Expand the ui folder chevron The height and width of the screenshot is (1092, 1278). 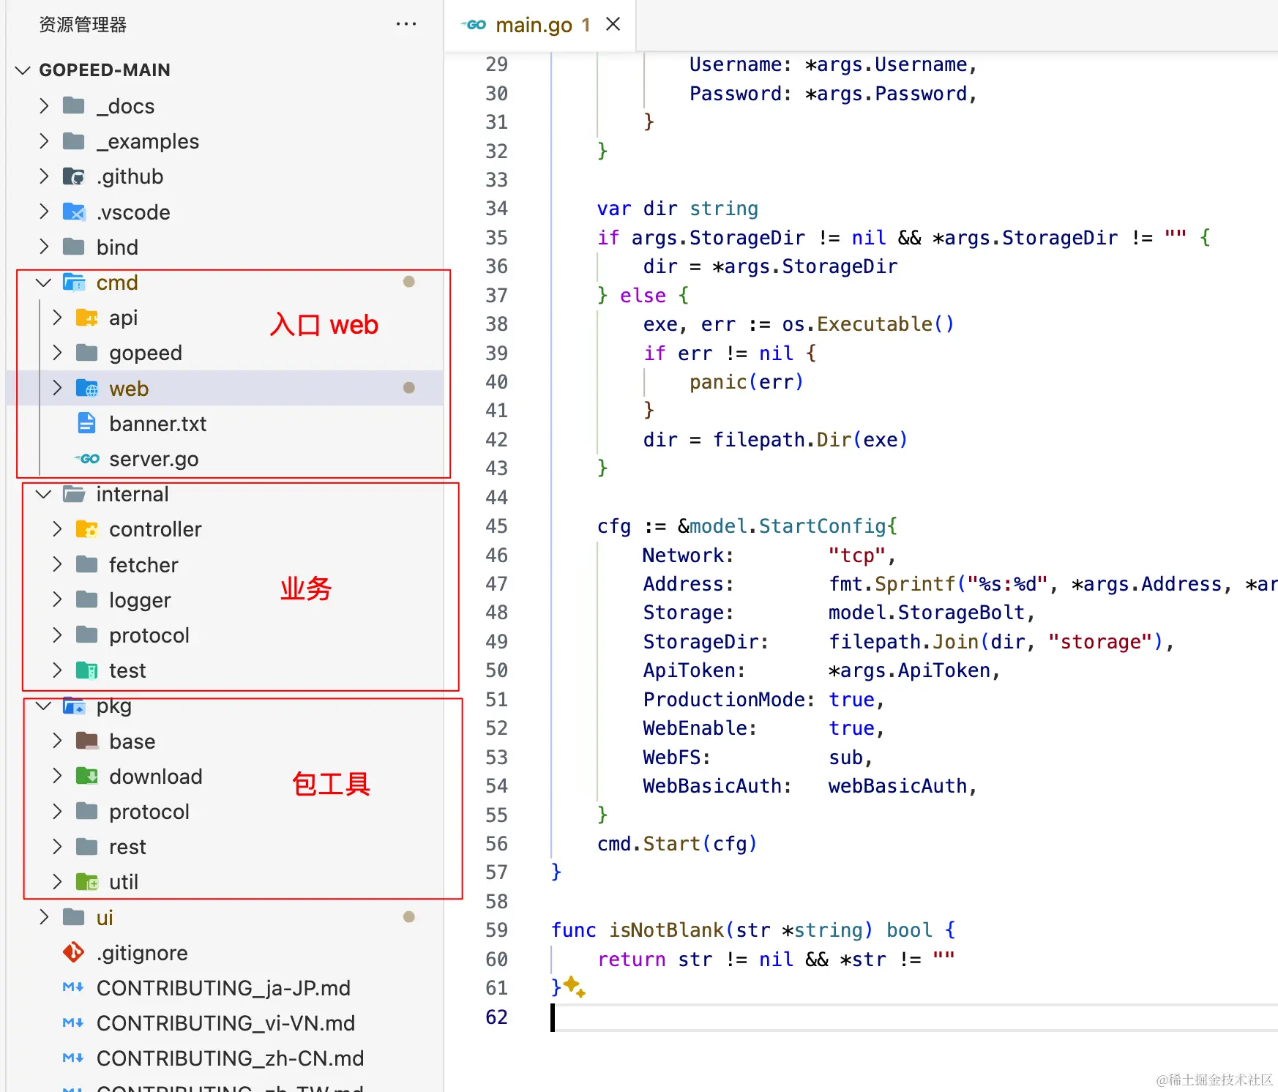click(44, 918)
